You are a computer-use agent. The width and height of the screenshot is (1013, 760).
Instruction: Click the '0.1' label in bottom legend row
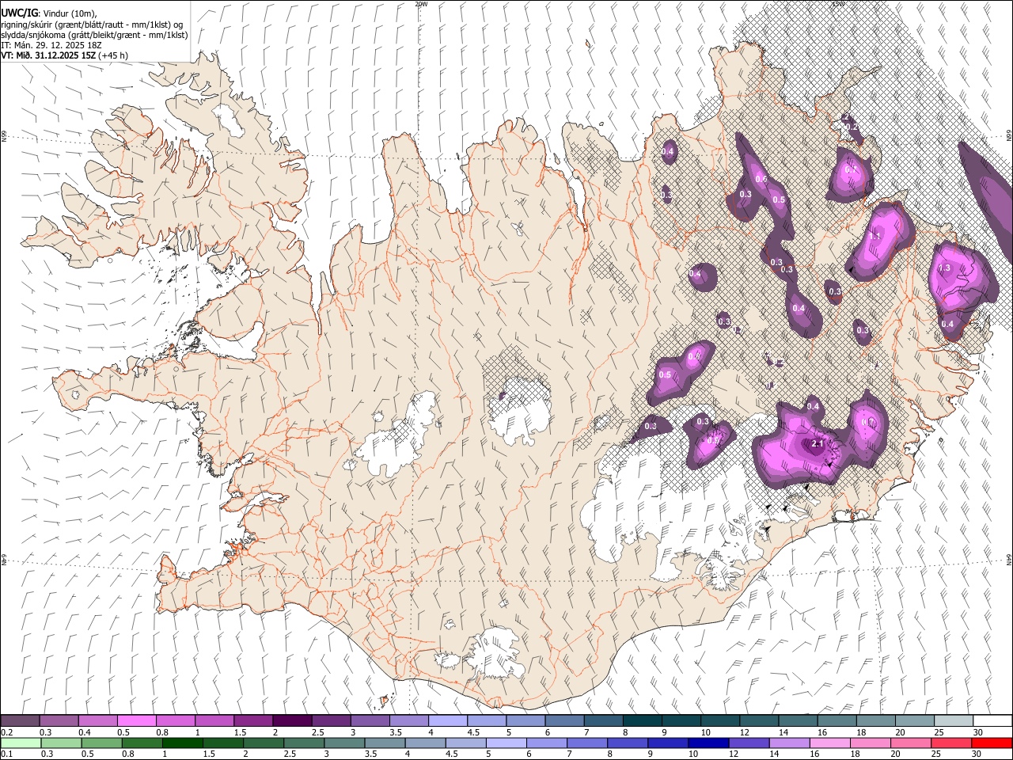[x=6, y=754]
